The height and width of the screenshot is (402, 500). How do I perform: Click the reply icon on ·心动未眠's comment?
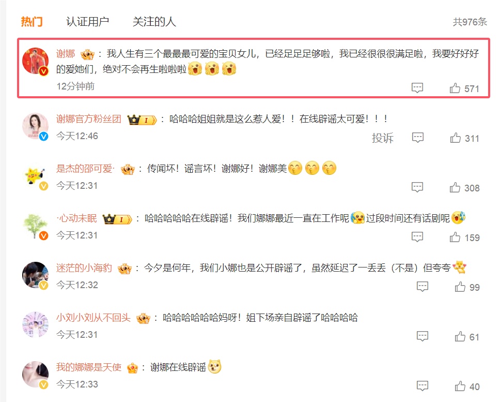pyautogui.click(x=417, y=237)
